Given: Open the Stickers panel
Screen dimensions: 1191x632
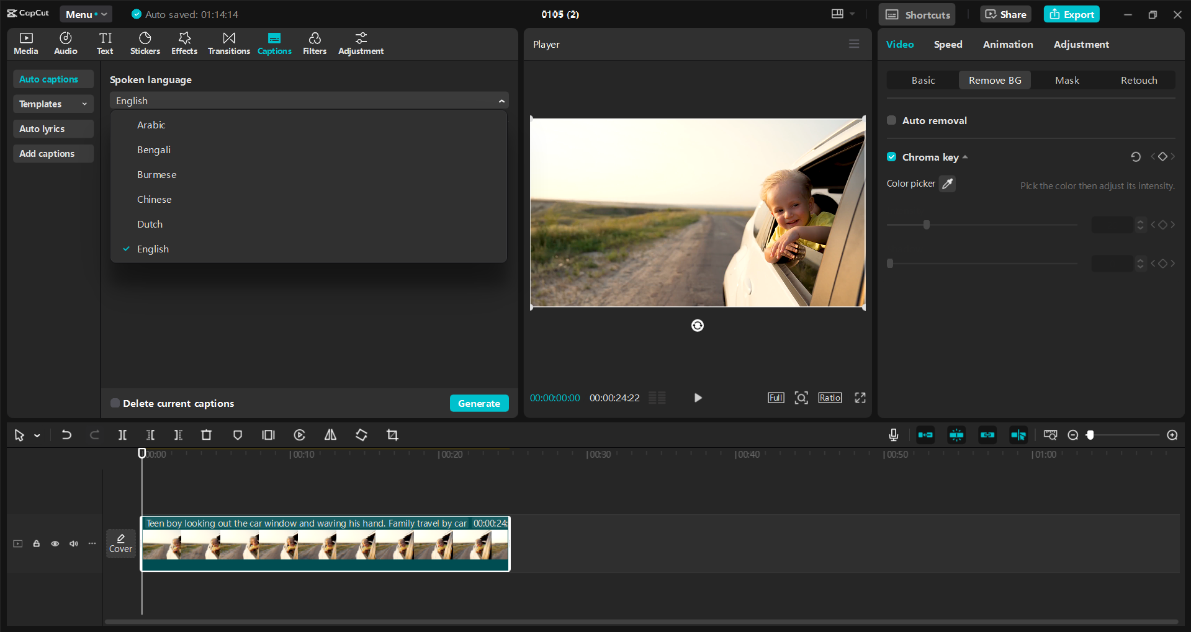Looking at the screenshot, I should pyautogui.click(x=145, y=43).
